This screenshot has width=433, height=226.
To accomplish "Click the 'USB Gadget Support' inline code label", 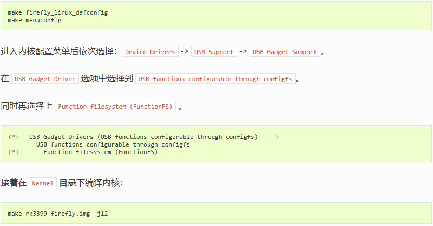I will coord(285,52).
